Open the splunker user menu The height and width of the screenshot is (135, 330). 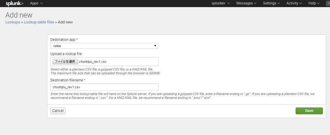click(x=221, y=3)
